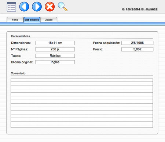Edit the Precio field 5,06€
The height and width of the screenshot is (142, 165).
tap(137, 49)
